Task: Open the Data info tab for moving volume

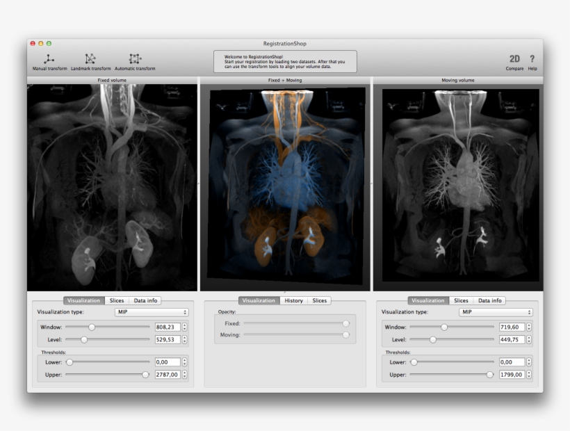Action: click(489, 300)
